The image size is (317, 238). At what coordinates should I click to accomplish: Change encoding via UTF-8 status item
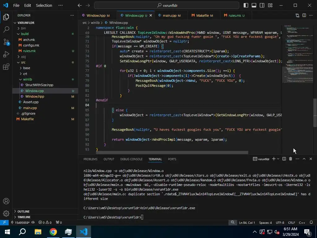(280, 223)
